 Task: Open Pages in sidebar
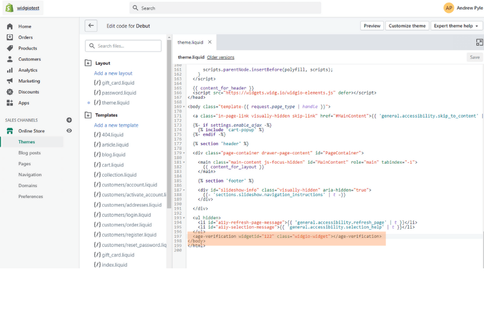[24, 164]
